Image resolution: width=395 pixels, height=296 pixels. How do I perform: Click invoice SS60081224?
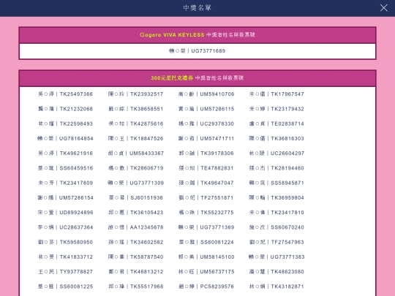(x=206, y=243)
